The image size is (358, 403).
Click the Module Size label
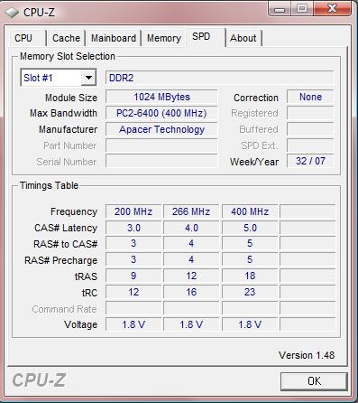pyautogui.click(x=71, y=98)
